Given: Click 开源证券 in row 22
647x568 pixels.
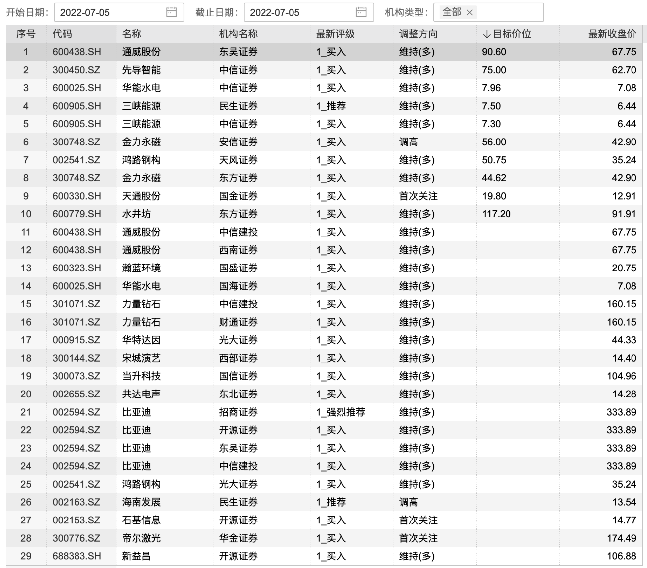Looking at the screenshot, I should coord(238,430).
